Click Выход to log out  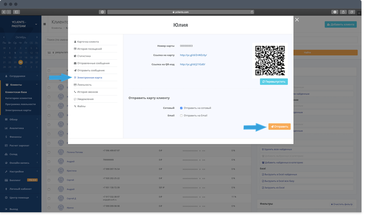tap(13, 209)
